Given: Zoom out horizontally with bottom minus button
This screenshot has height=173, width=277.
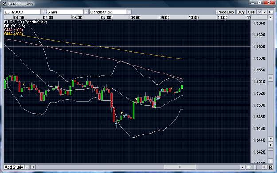Looking at the screenshot, I should [248, 167].
